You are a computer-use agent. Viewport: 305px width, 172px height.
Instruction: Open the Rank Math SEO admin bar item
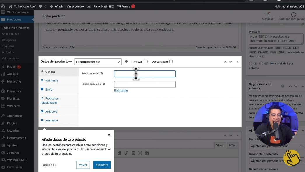pyautogui.click(x=101, y=6)
